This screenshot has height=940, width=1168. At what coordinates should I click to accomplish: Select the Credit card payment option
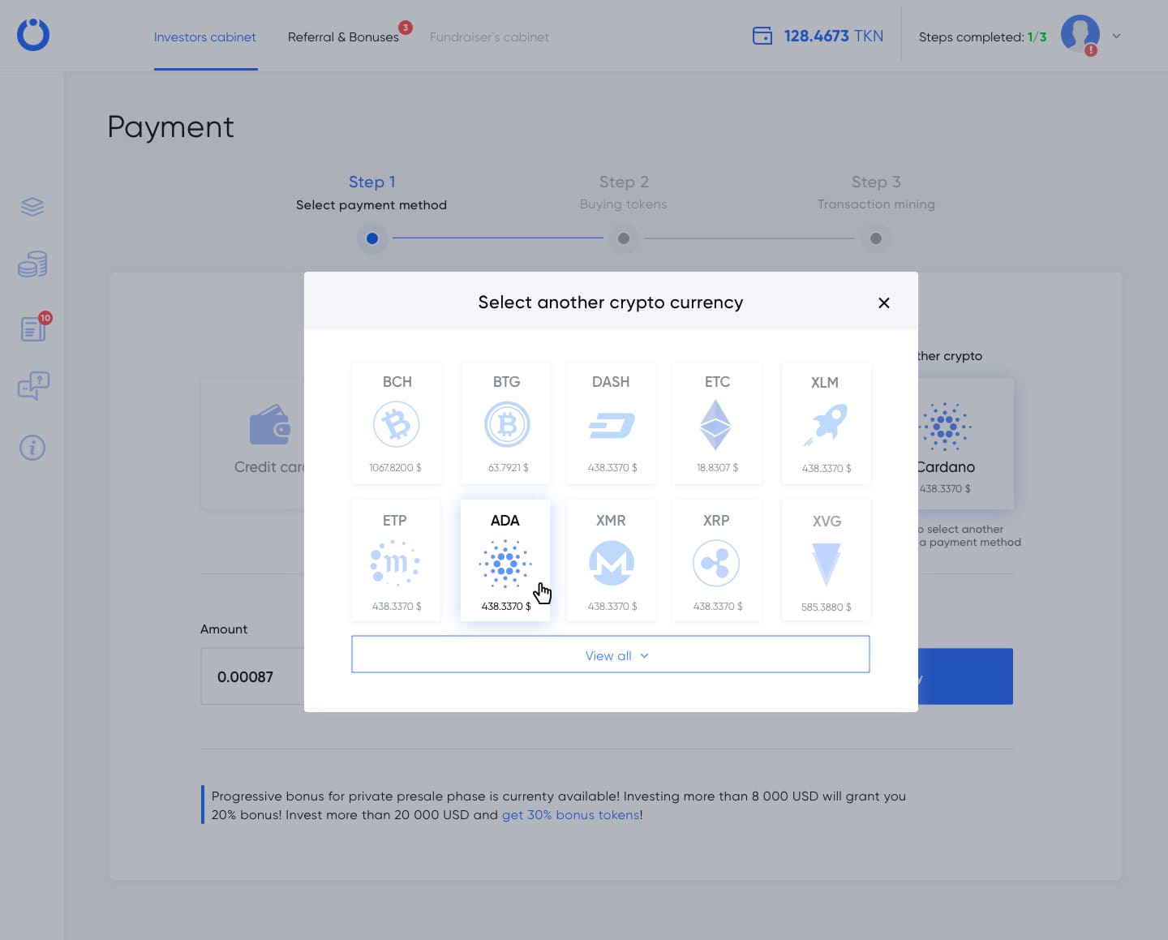click(x=253, y=444)
